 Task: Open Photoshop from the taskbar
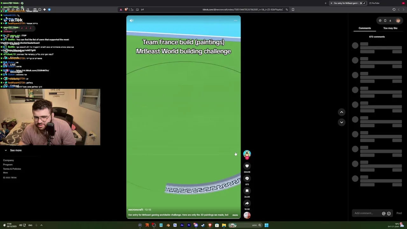click(x=175, y=225)
